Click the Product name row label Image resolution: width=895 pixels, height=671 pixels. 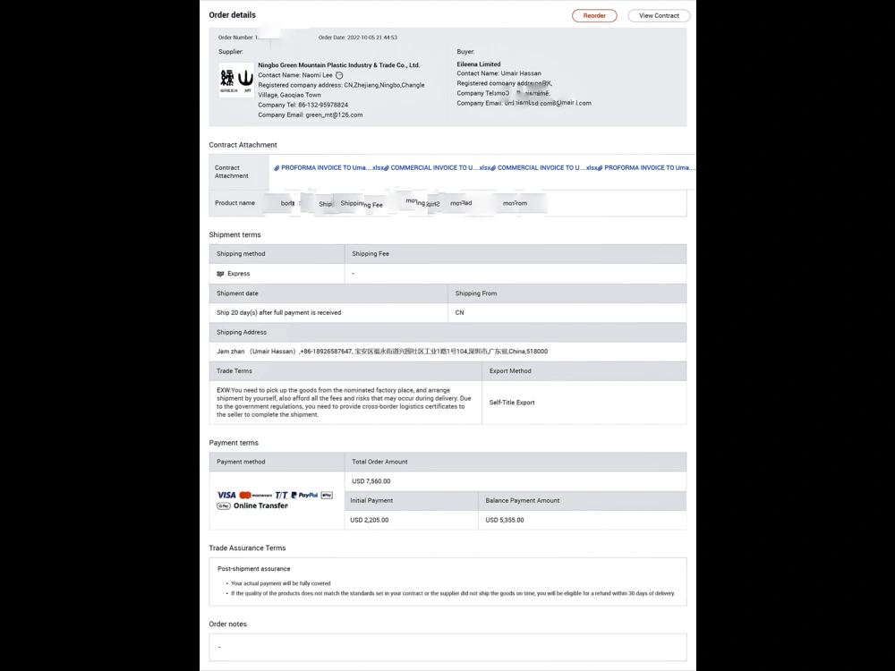pyautogui.click(x=234, y=203)
